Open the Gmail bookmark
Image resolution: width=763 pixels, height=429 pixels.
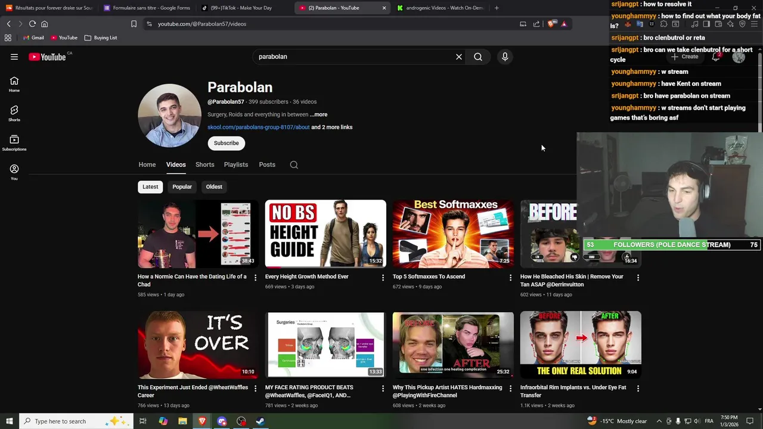tap(33, 38)
